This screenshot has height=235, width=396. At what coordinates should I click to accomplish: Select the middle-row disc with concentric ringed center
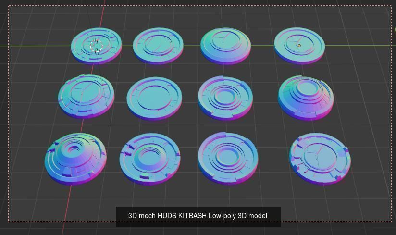(x=225, y=98)
